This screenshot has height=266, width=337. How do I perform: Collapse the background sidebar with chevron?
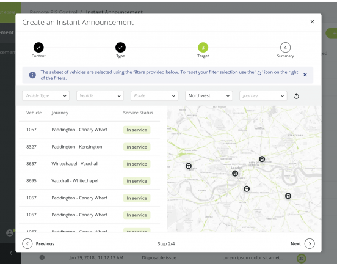point(11,253)
